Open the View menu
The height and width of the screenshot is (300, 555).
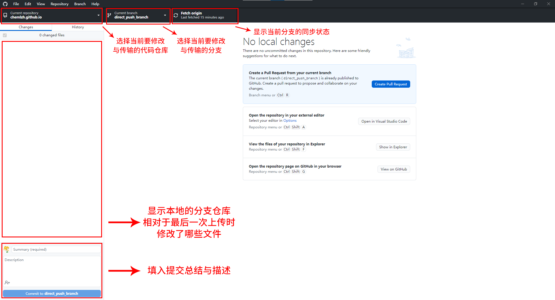(x=41, y=4)
